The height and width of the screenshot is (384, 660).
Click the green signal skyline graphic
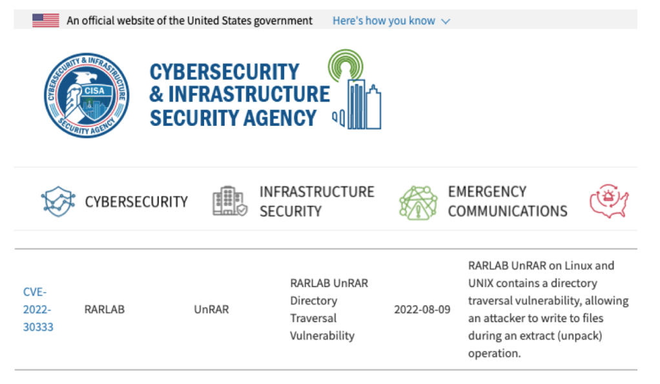[x=356, y=91]
